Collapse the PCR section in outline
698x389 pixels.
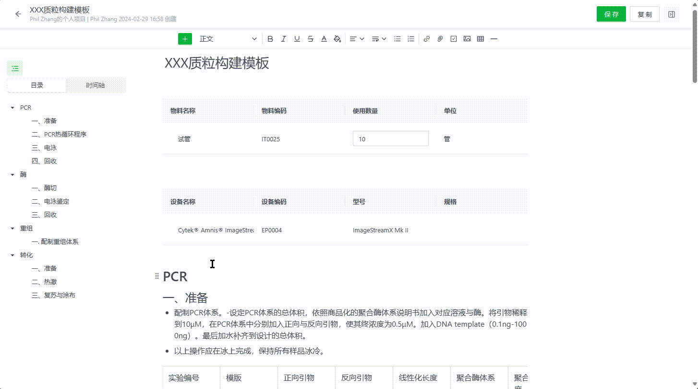[12, 108]
